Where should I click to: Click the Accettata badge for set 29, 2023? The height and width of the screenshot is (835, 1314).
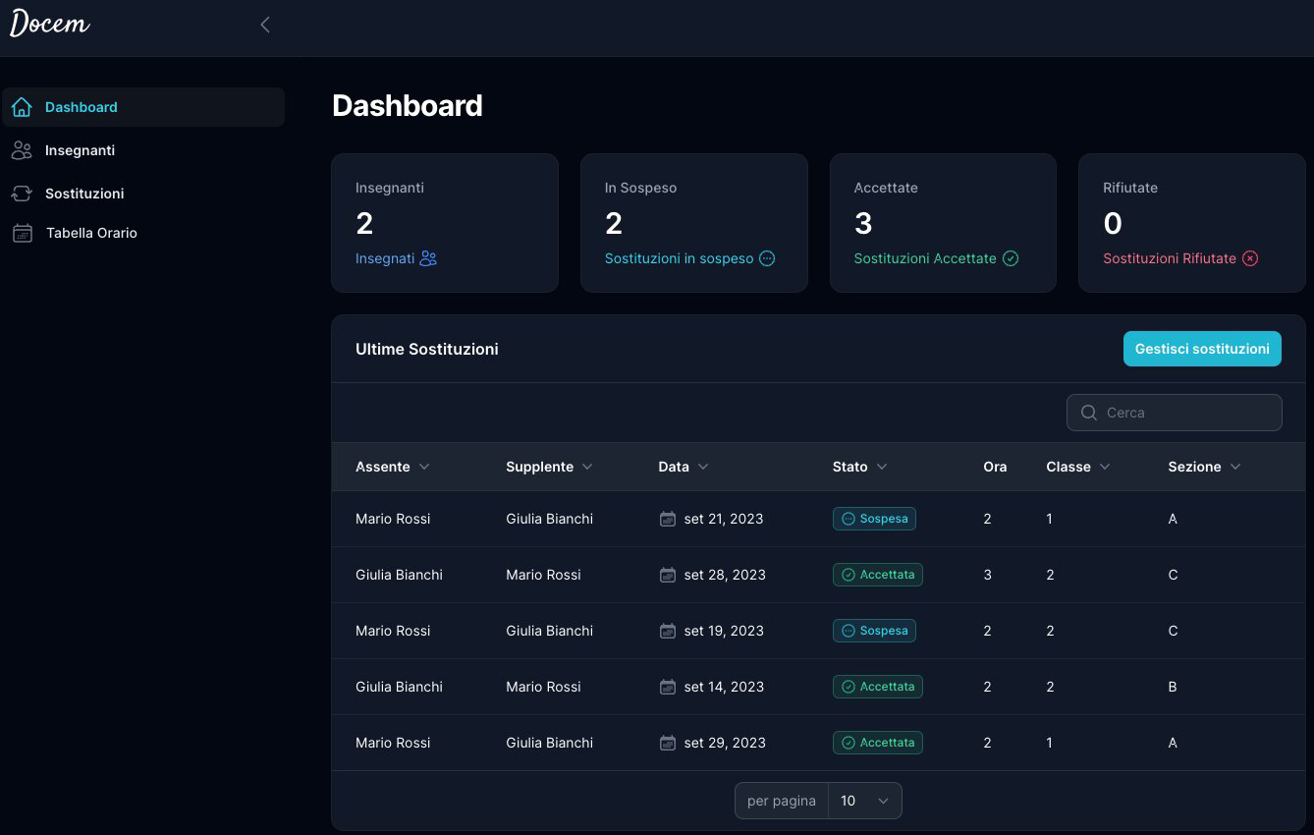[877, 743]
